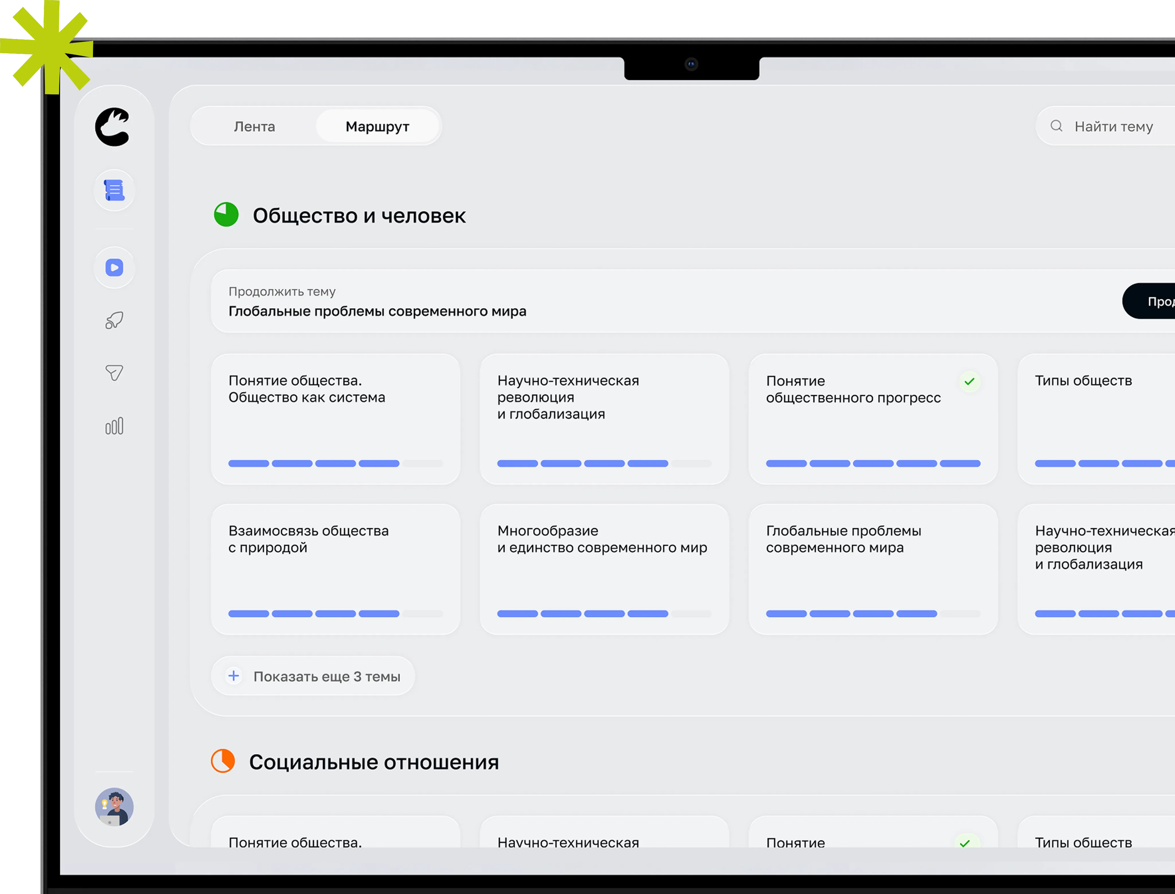The image size is (1175, 894).
Task: Click Глобальные проблемы современного мира title in banner
Action: coord(377,311)
